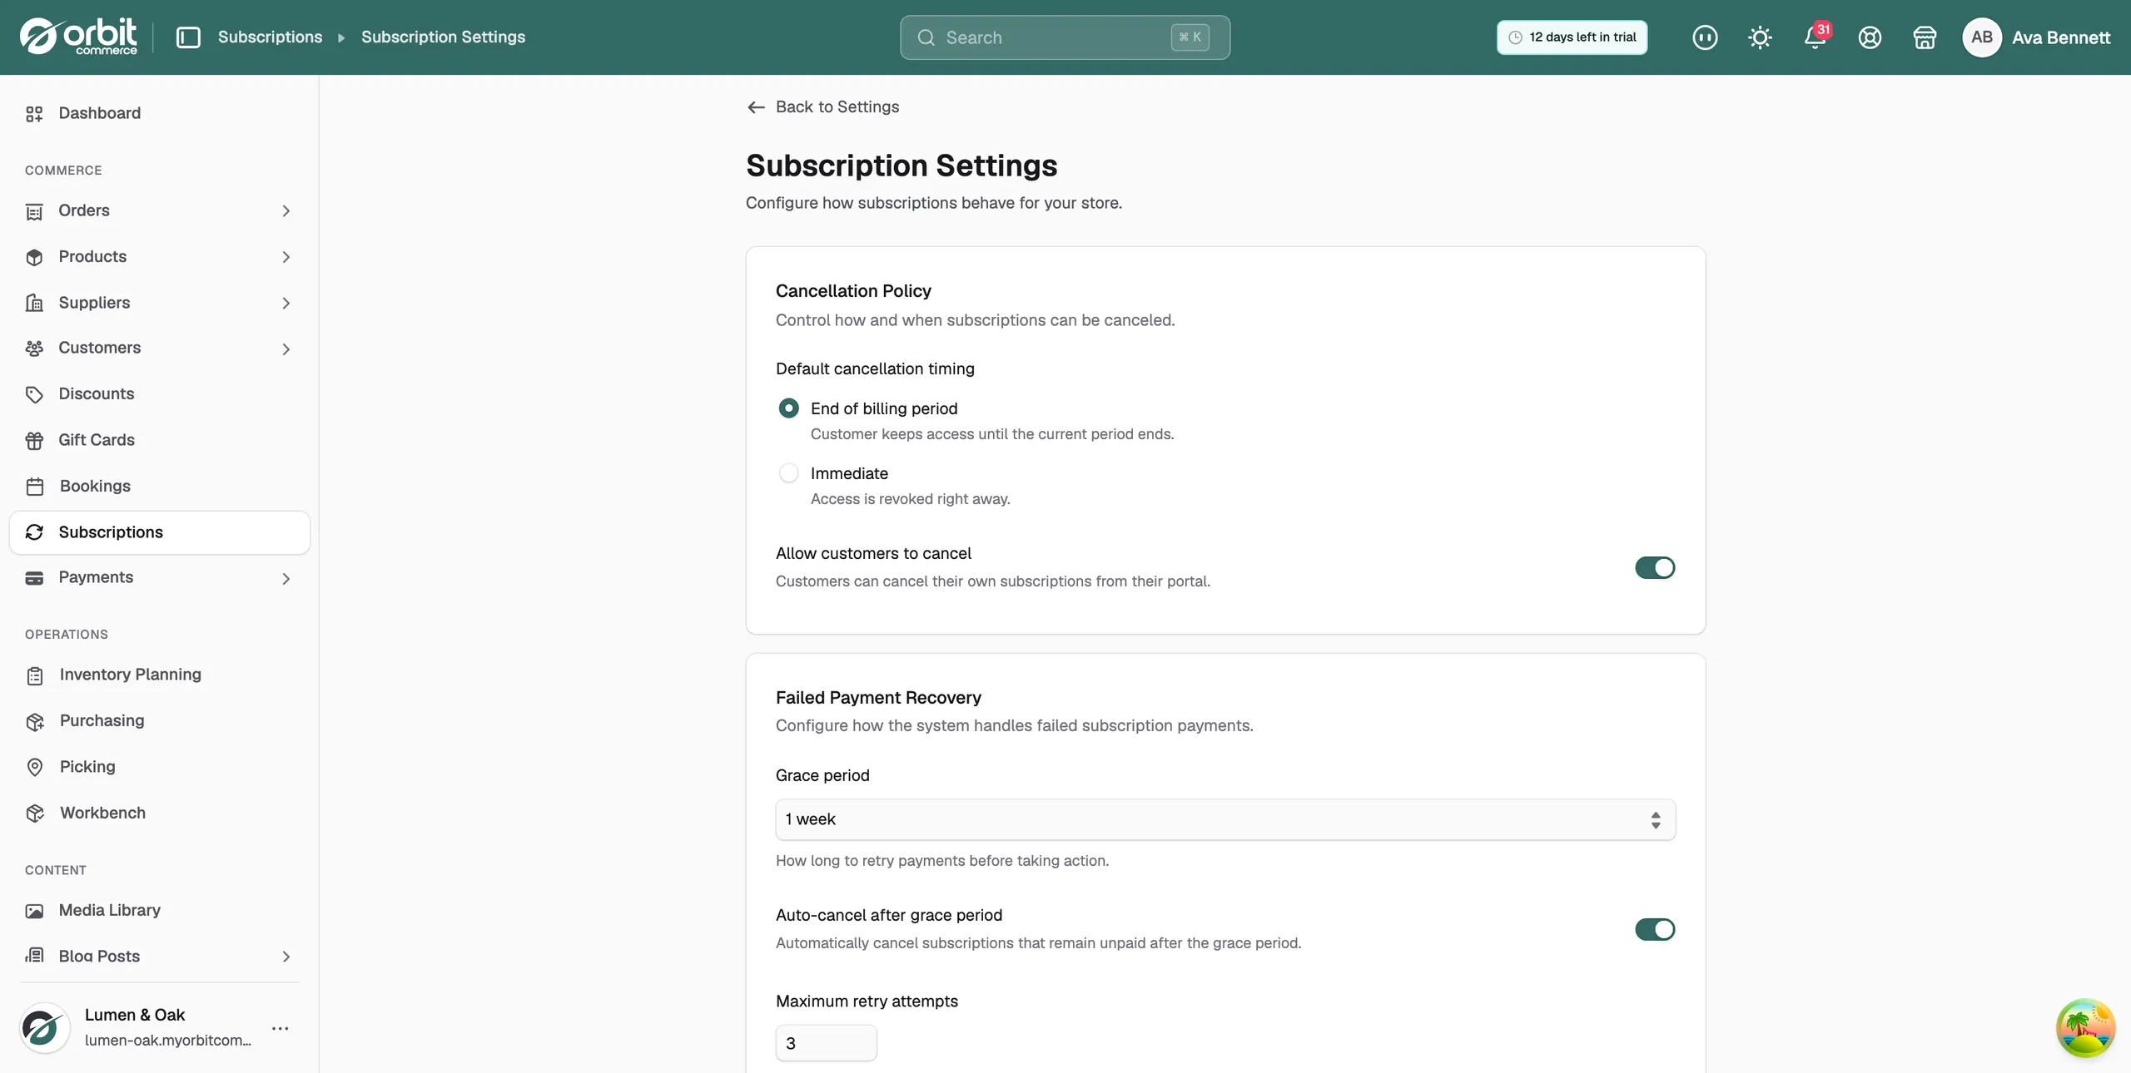Click the Customers people icon

34,349
